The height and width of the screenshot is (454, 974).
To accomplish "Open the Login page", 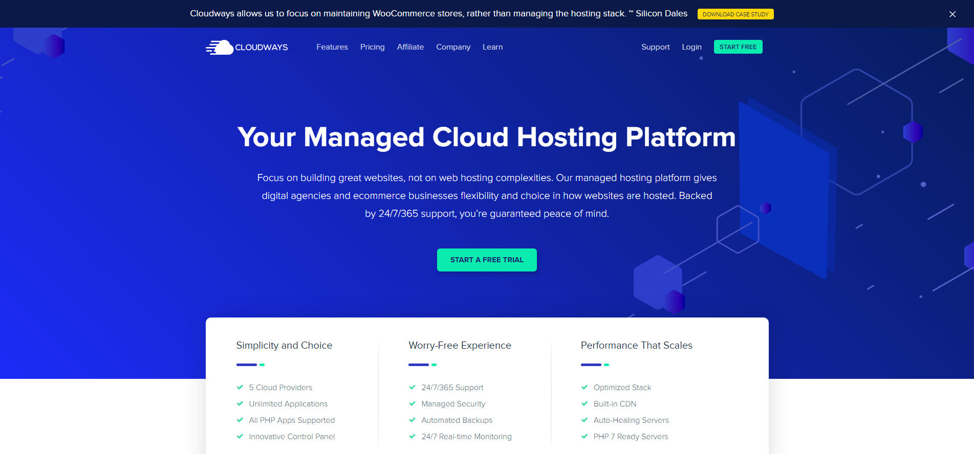I will tap(691, 47).
